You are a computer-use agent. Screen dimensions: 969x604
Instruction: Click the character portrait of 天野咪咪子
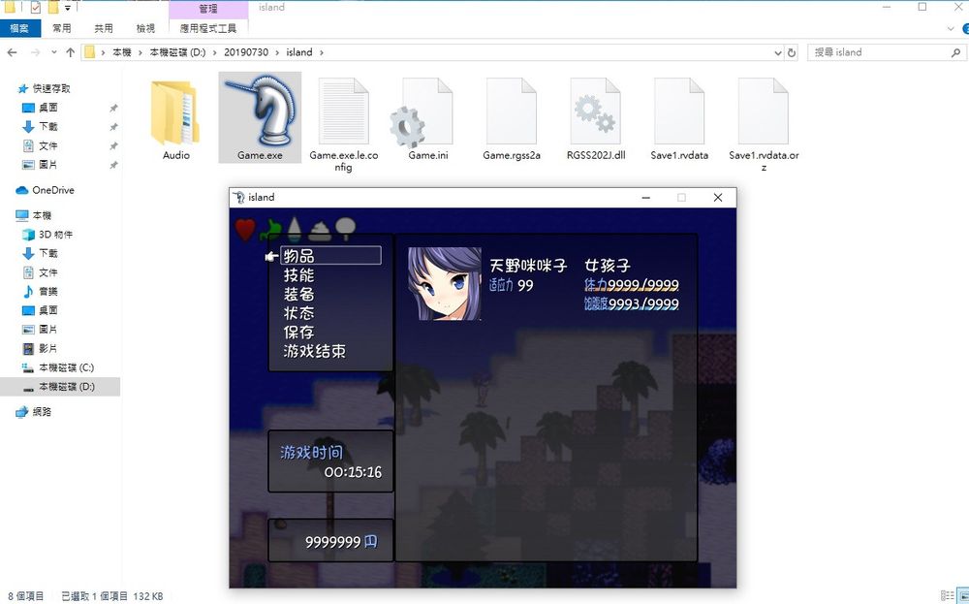(x=444, y=283)
